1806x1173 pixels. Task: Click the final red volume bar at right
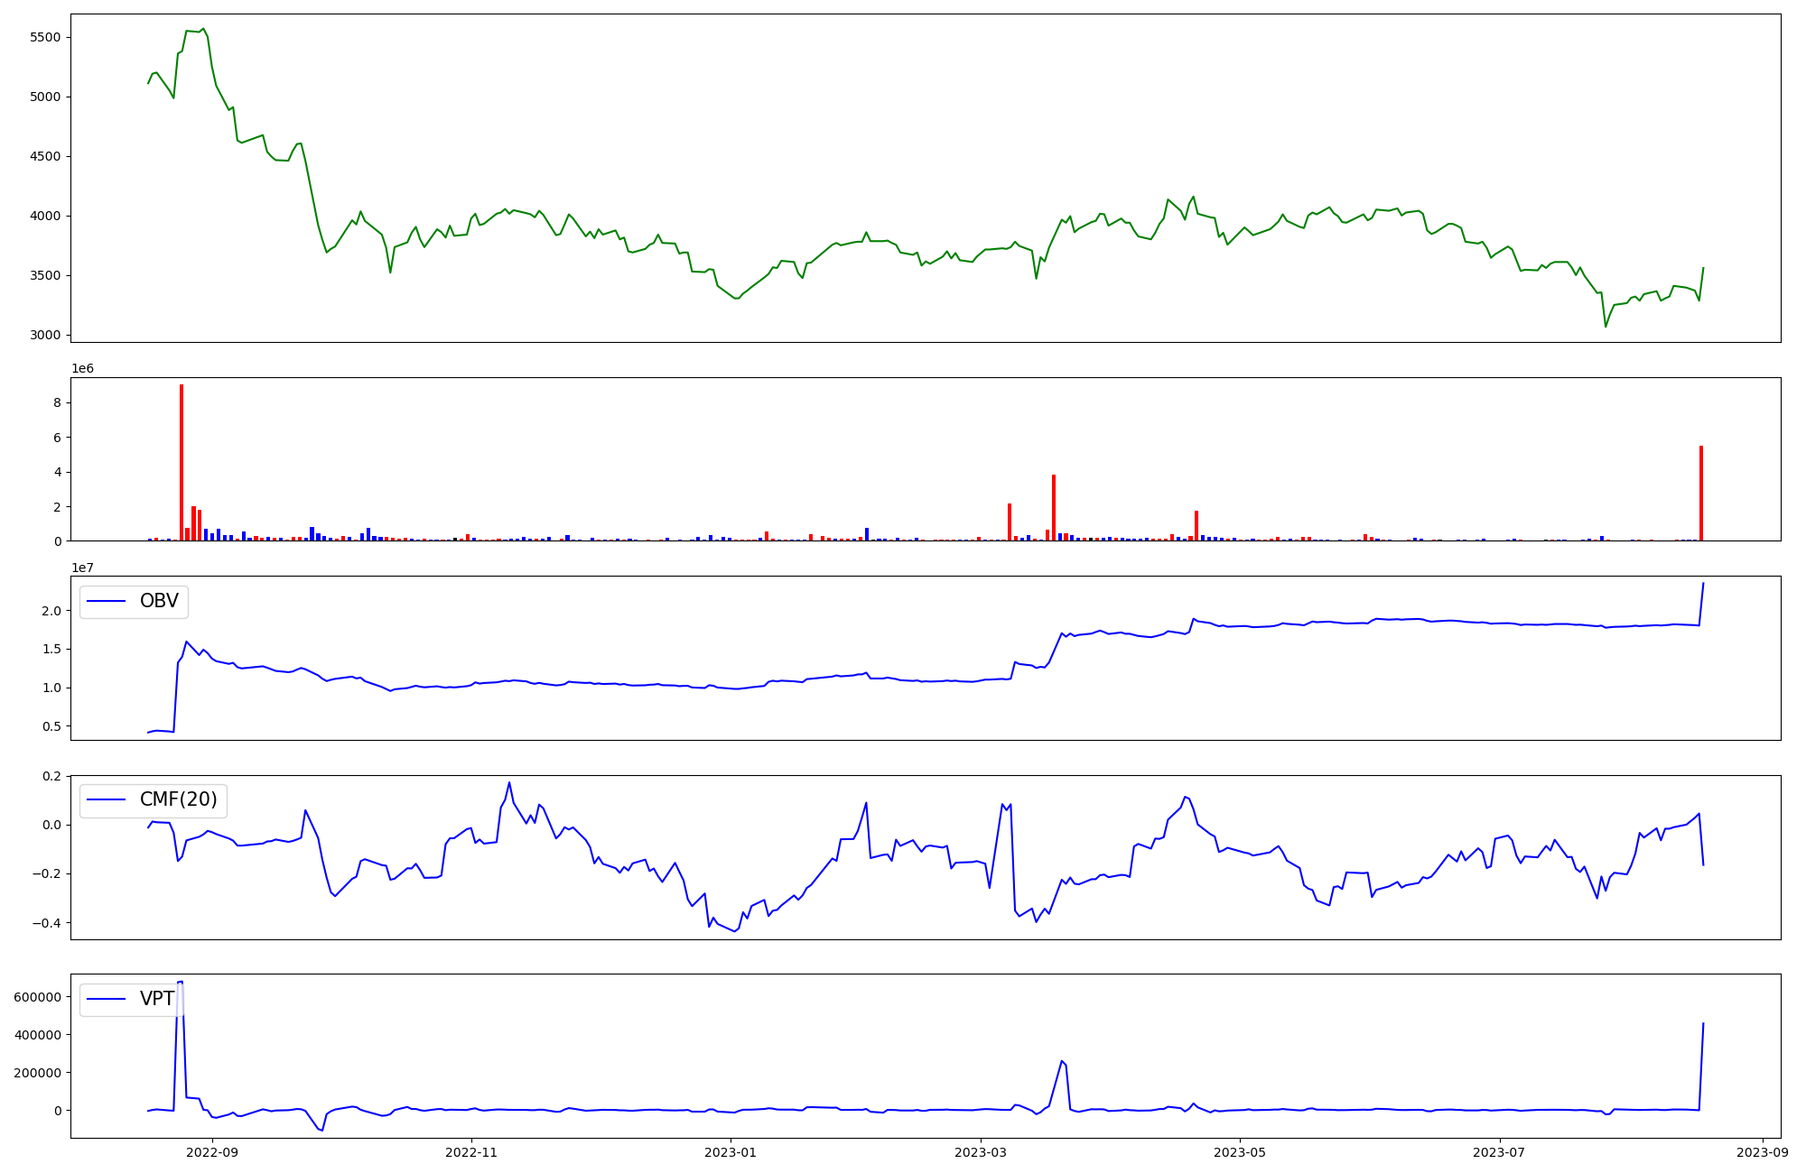click(x=1701, y=494)
